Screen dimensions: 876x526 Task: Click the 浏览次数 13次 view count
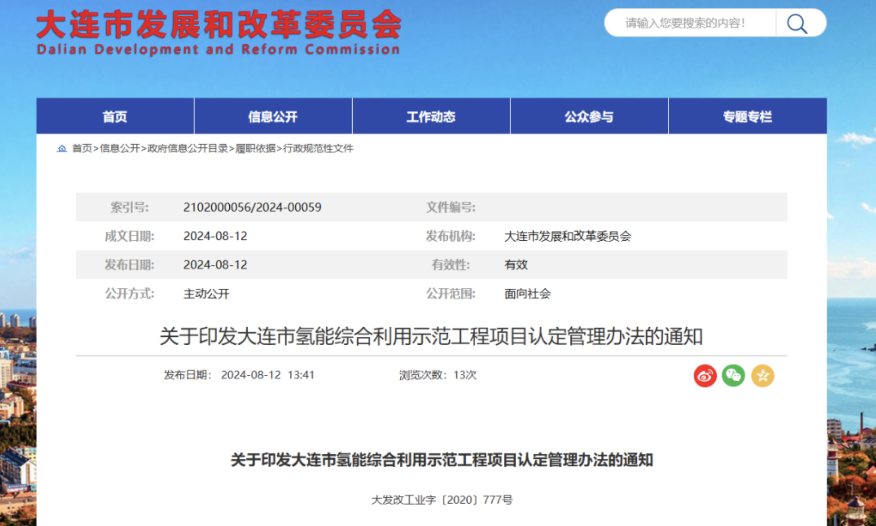point(438,375)
